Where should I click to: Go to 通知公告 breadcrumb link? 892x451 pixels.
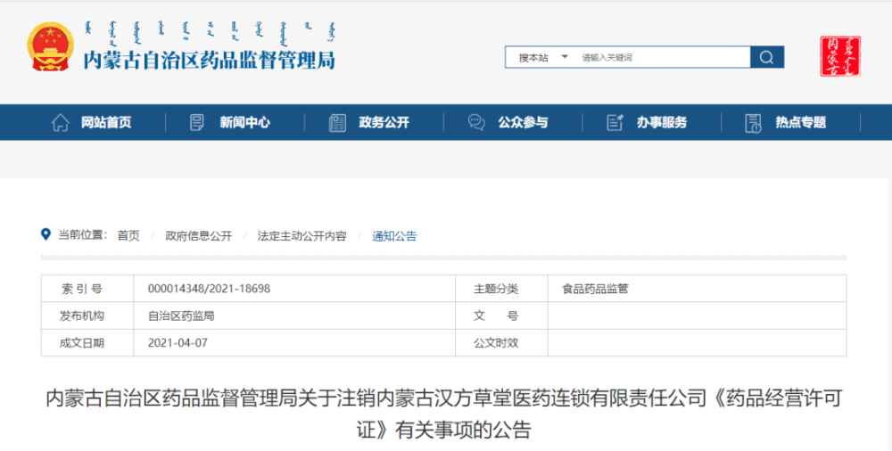click(394, 235)
